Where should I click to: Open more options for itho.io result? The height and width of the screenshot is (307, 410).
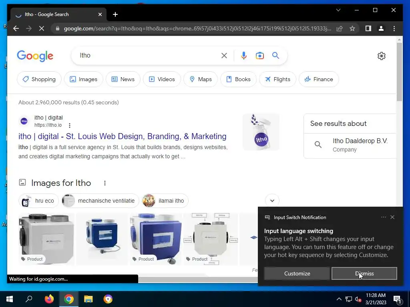click(70, 125)
